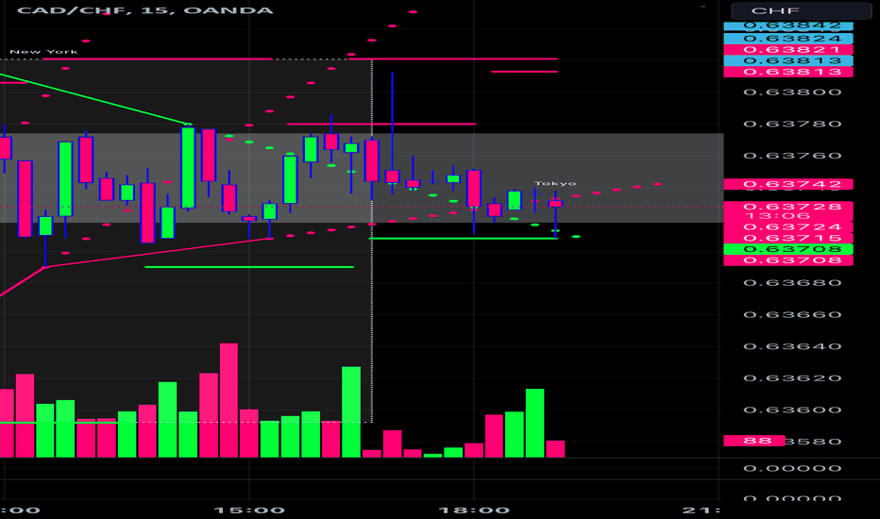The height and width of the screenshot is (519, 880).
Task: Click the 0.63660 price axis value
Action: [x=792, y=315]
